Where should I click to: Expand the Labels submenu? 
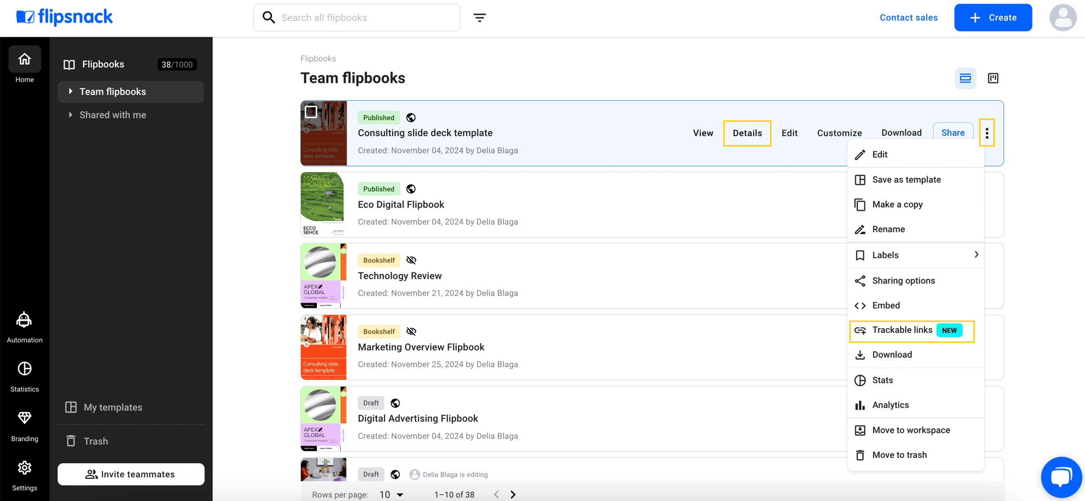click(916, 255)
